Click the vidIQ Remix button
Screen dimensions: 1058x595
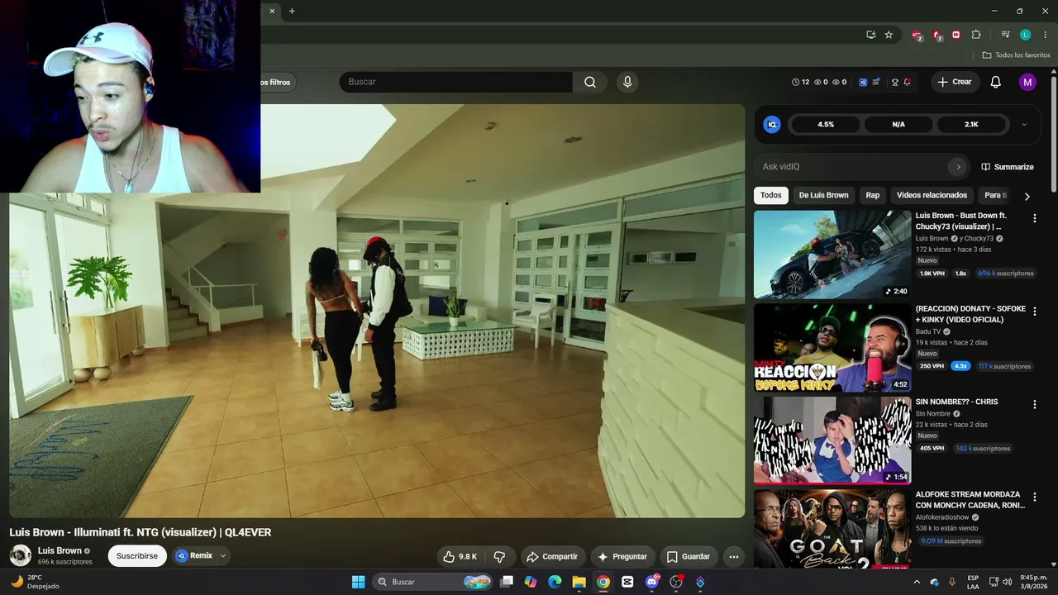click(x=194, y=556)
